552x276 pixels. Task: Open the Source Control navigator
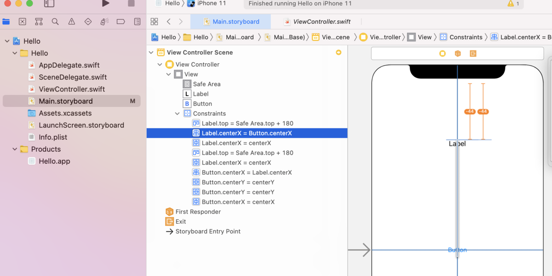point(23,22)
